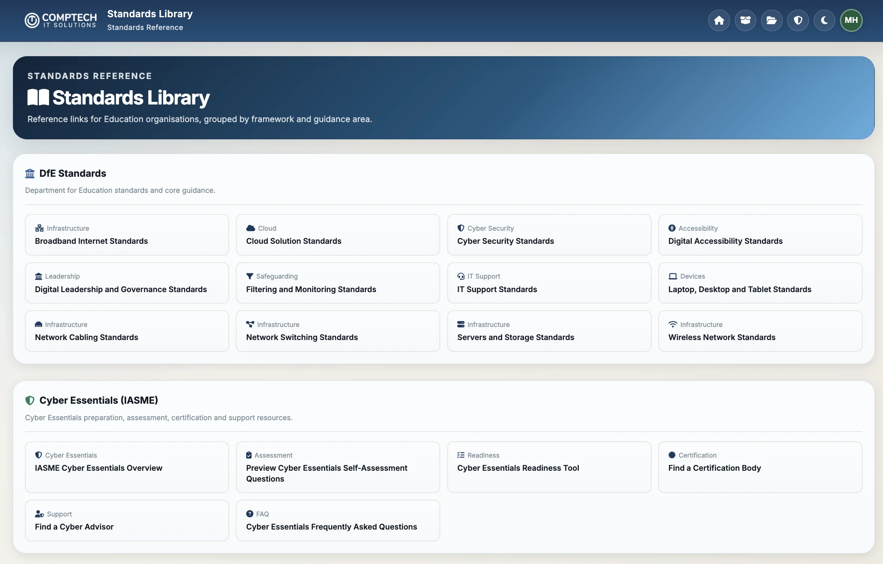
Task: Open Network Switching Standards card
Action: pos(338,331)
